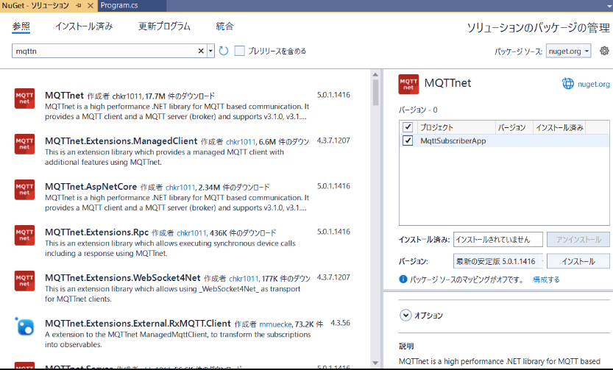Viewport: 613px width, 370px height.
Task: Click scrollbar down arrow of package list
Action: [x=375, y=363]
